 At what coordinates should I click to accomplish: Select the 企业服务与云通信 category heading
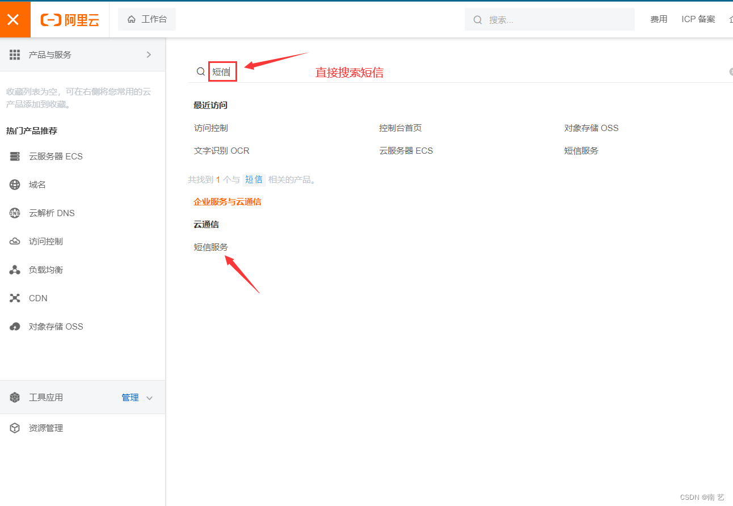click(228, 202)
